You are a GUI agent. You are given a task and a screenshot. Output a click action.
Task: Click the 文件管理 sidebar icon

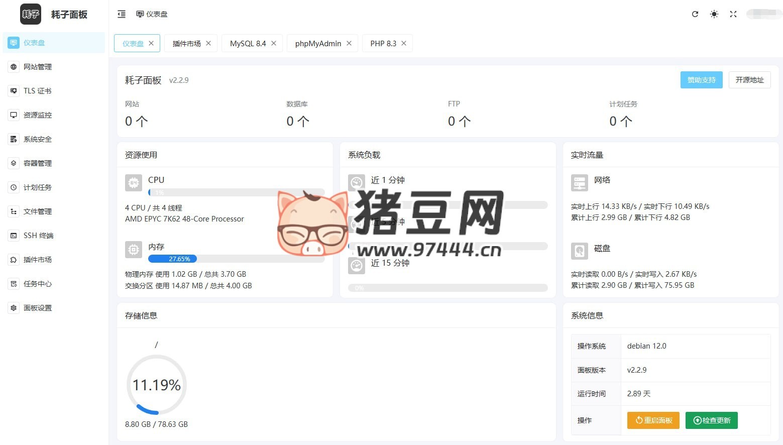coord(14,211)
